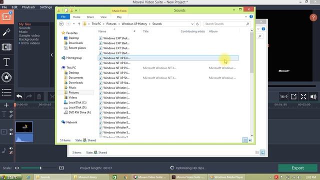Add a new track with plus icon

(x=6, y=105)
